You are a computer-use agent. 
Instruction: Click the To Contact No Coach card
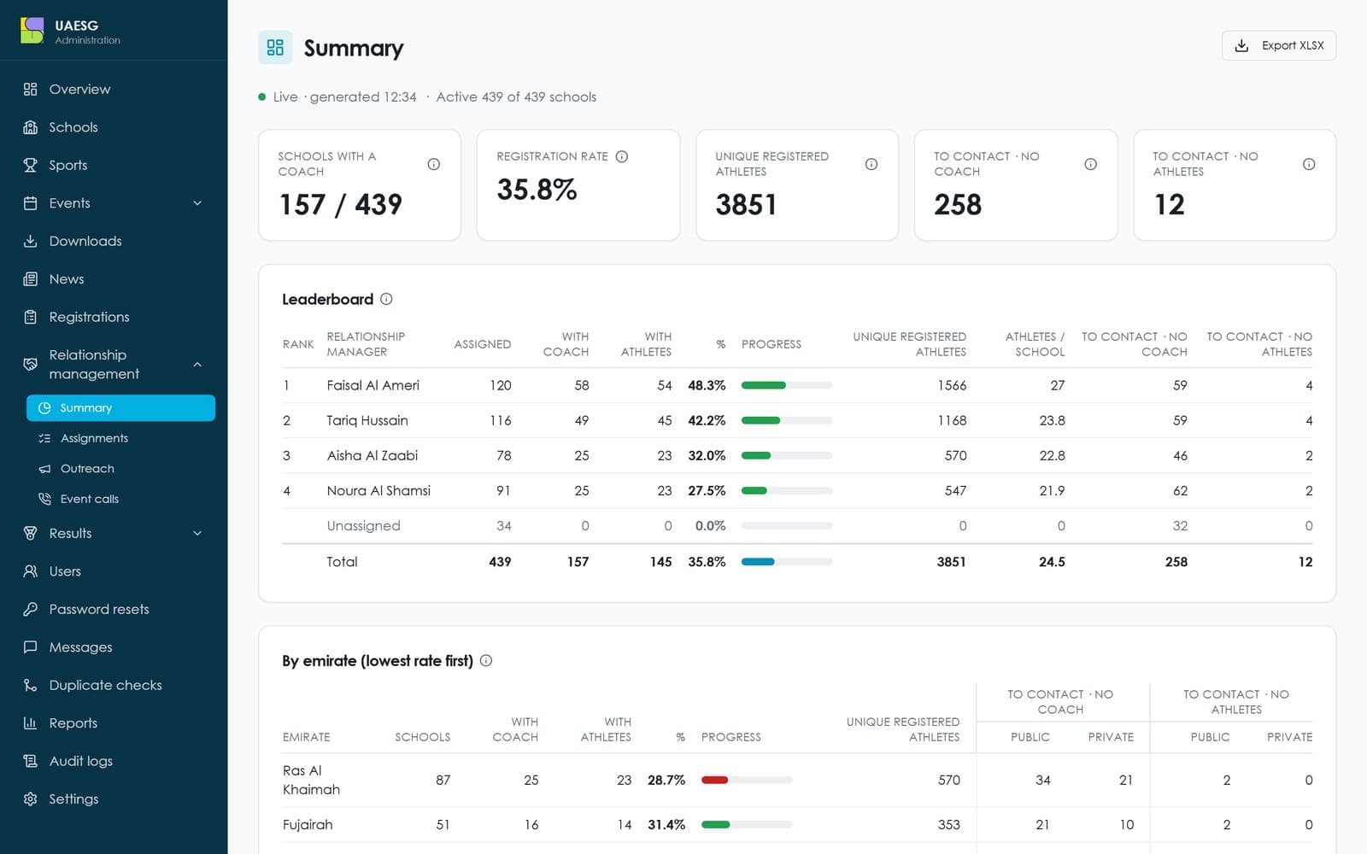(x=1016, y=185)
